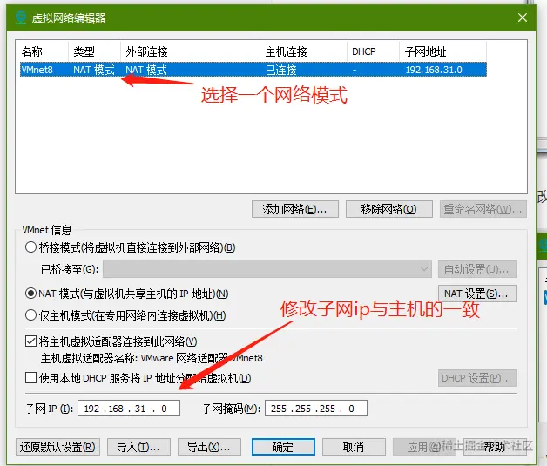The width and height of the screenshot is (547, 466).
Task: Select NAT 模式 radio button
Action: pos(30,294)
